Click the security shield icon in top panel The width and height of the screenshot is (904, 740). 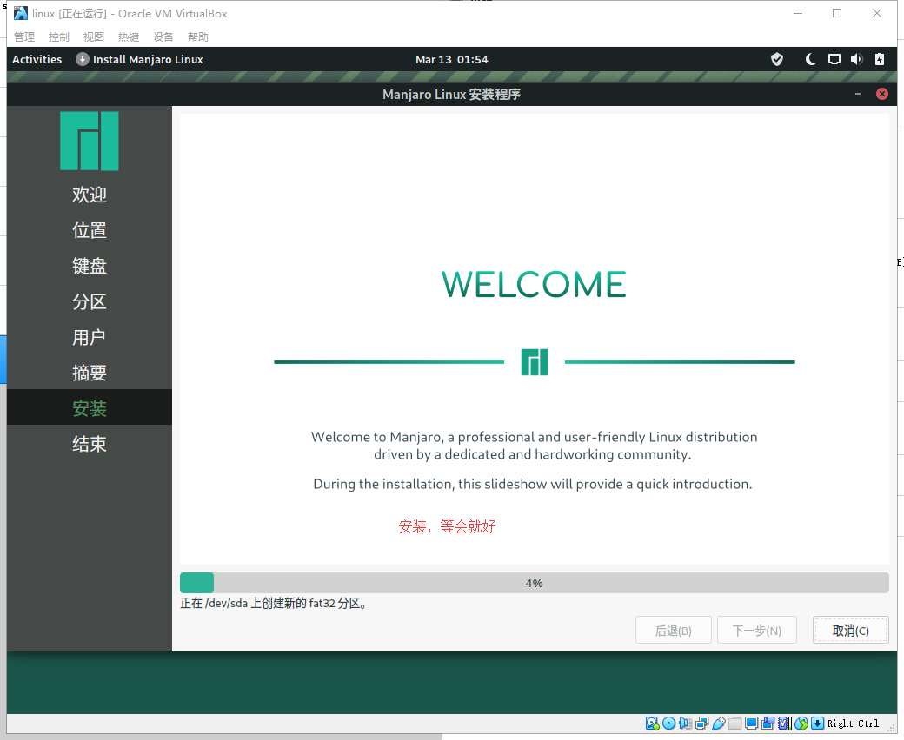coord(777,59)
